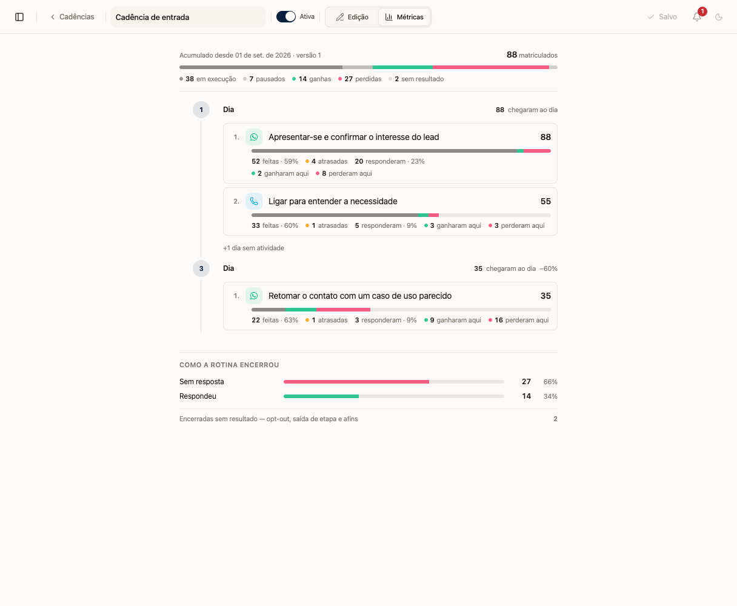This screenshot has width=737, height=606.
Task: Open the notifications bell
Action: (697, 17)
